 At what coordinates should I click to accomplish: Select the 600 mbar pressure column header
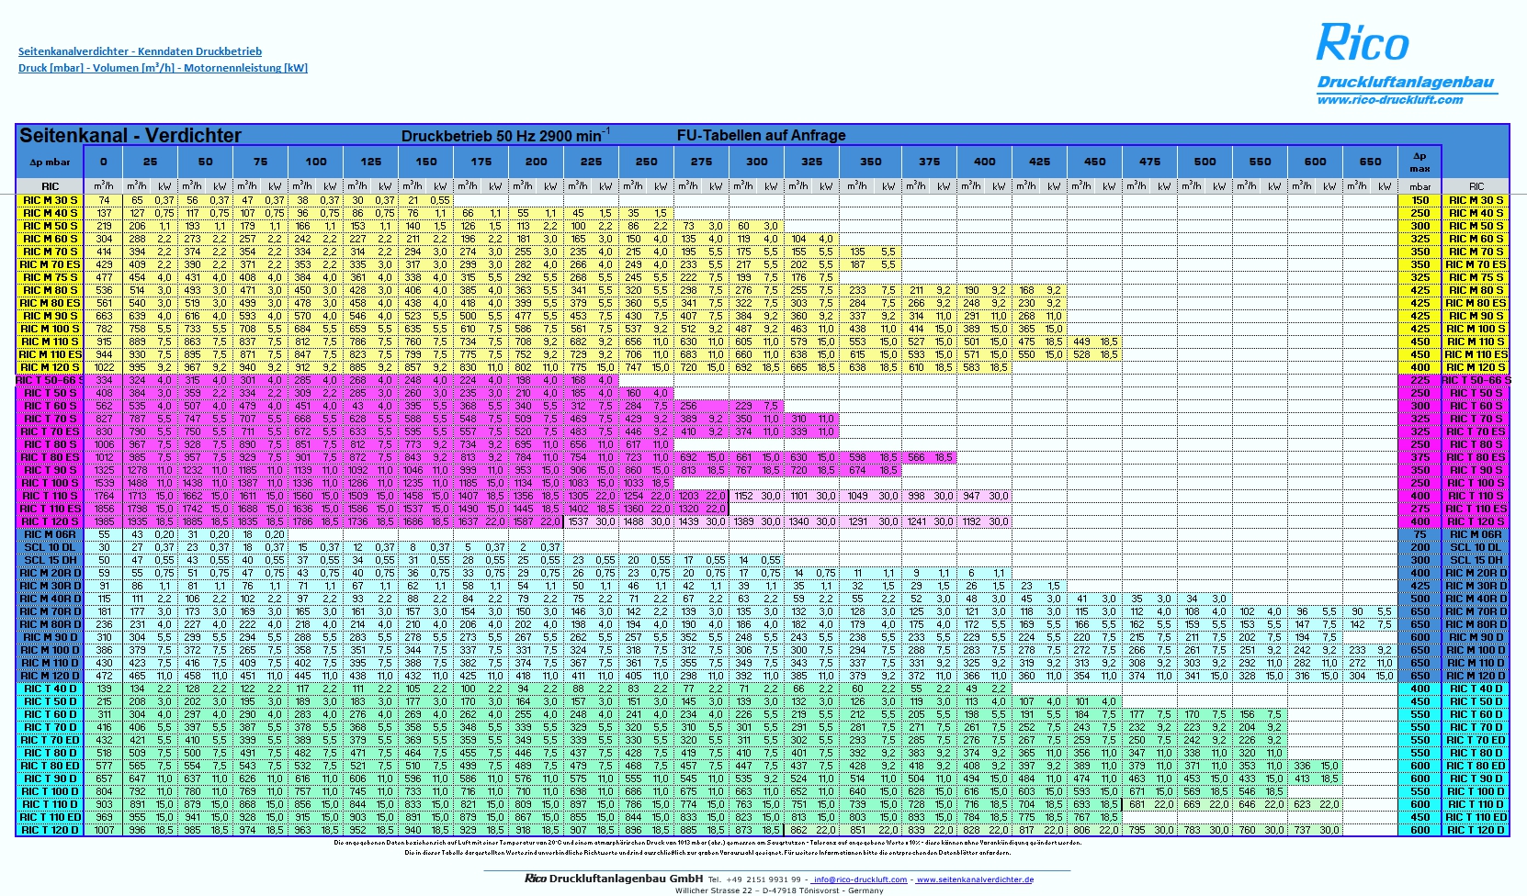(1315, 162)
